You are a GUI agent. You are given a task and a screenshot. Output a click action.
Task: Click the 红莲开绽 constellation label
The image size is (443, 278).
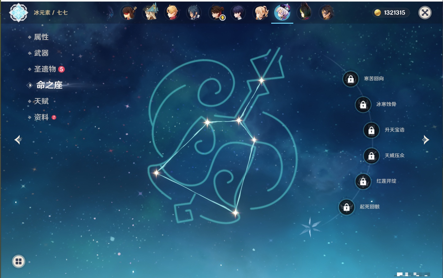(x=387, y=181)
